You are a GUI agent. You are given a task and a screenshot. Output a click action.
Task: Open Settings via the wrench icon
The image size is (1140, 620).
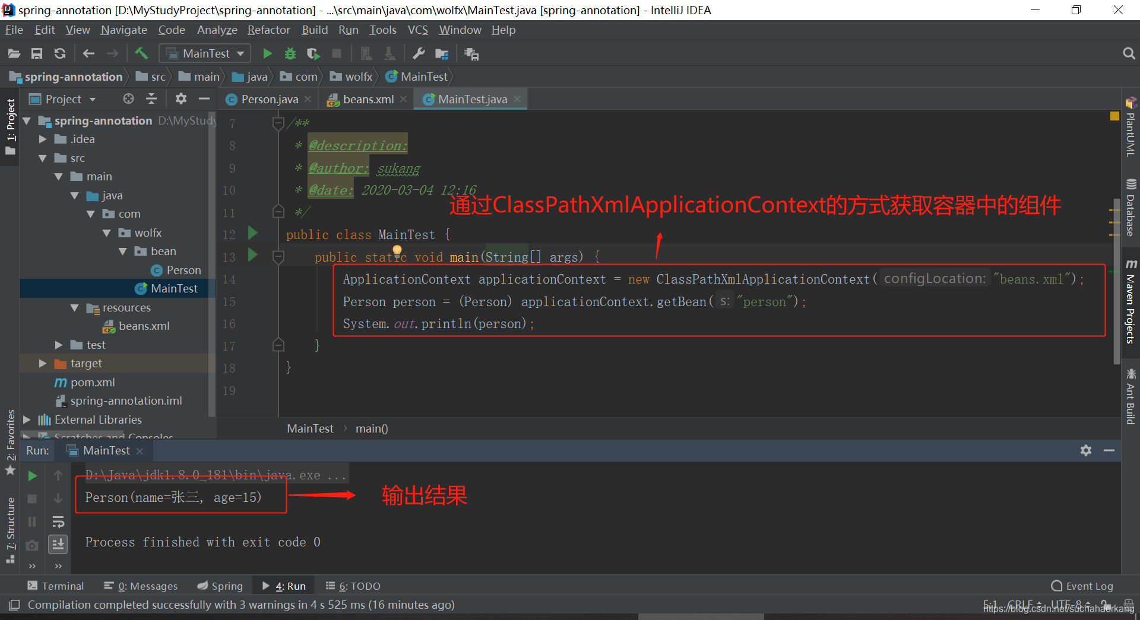(419, 54)
